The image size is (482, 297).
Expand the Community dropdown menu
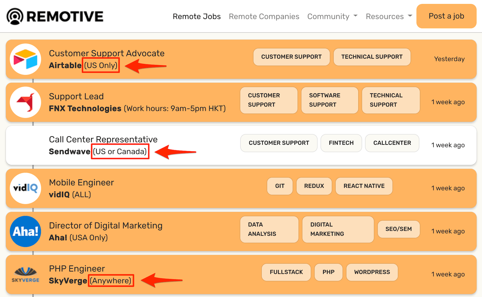[x=332, y=16]
